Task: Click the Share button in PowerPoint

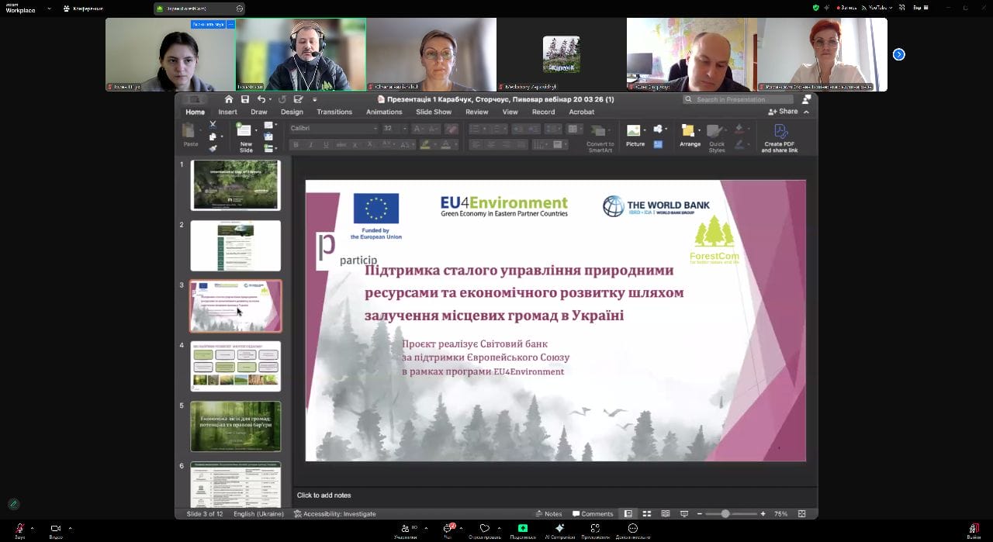Action: coord(784,112)
